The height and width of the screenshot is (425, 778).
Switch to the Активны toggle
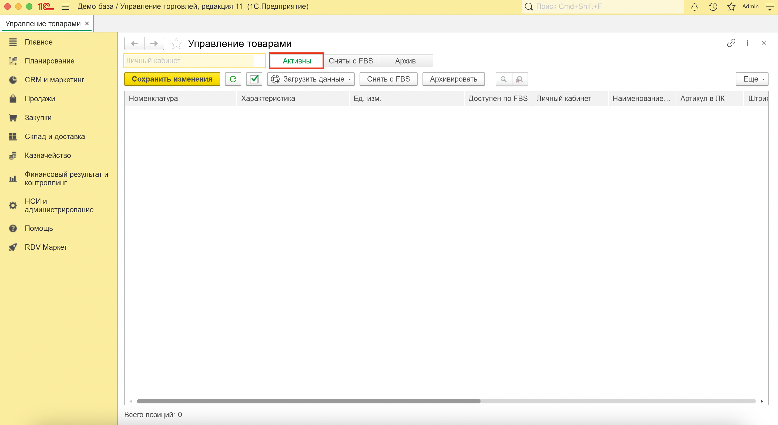click(297, 61)
